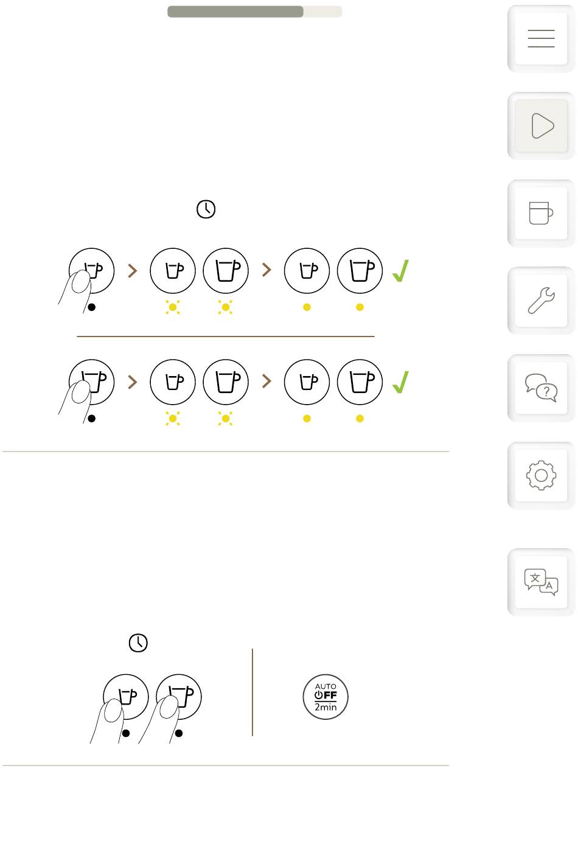578x844 pixels.
Task: Click the Auto Off 2min icon
Action: click(x=326, y=697)
